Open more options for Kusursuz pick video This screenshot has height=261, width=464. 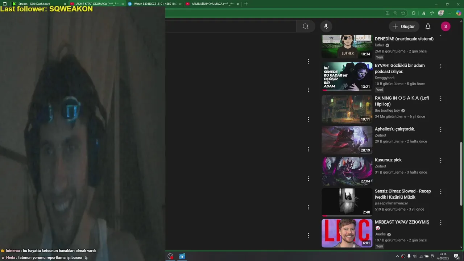(x=441, y=161)
